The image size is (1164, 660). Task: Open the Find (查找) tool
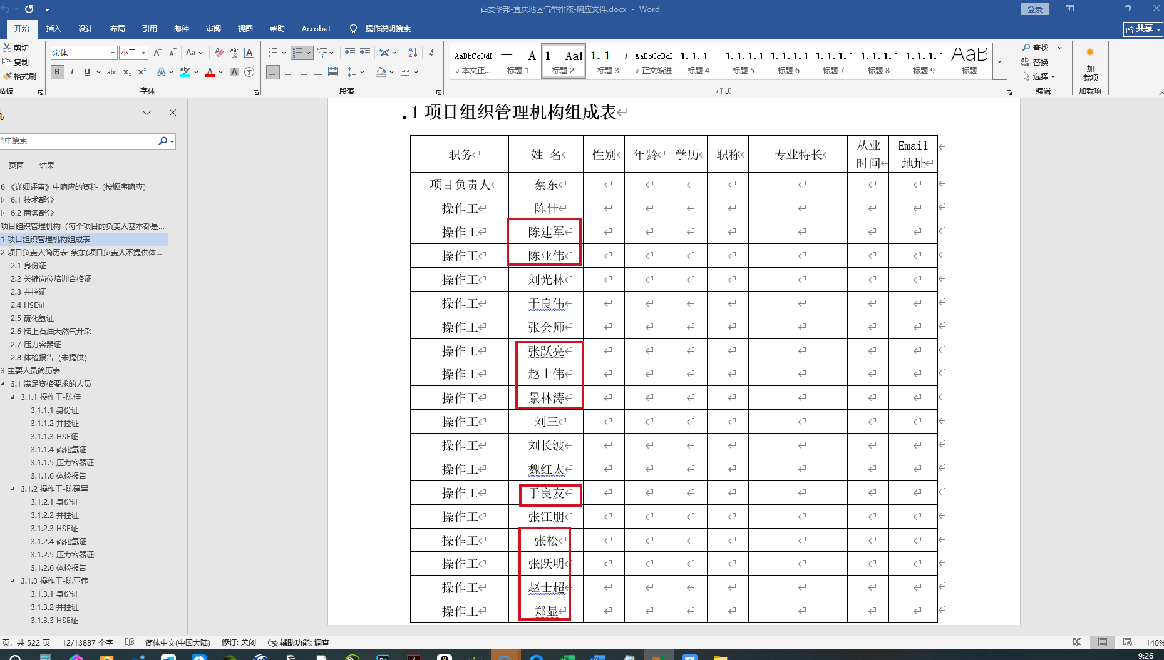pyautogui.click(x=1036, y=48)
